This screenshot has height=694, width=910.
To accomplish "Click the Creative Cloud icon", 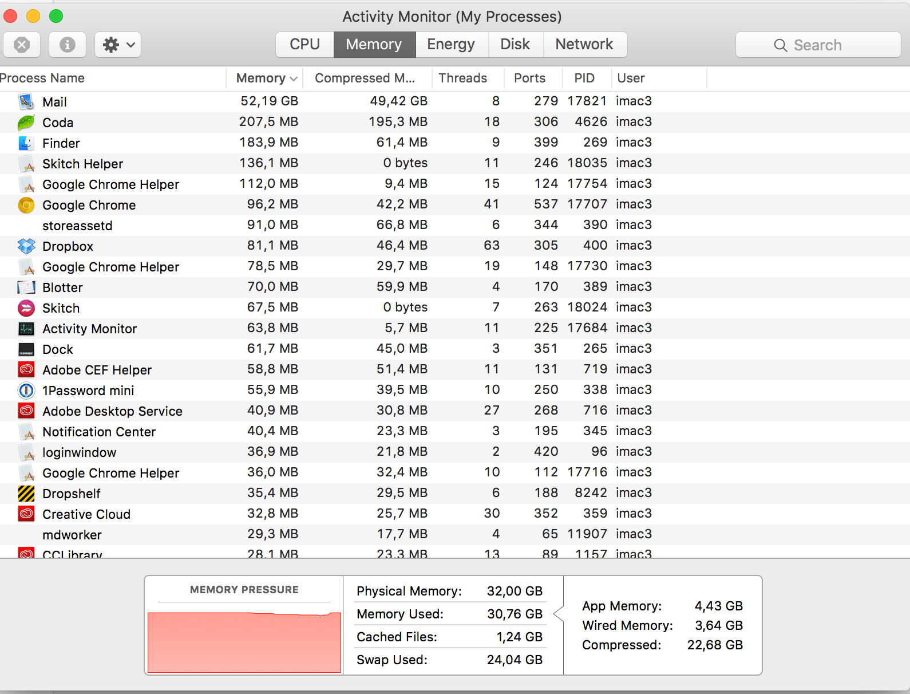I will pos(26,514).
